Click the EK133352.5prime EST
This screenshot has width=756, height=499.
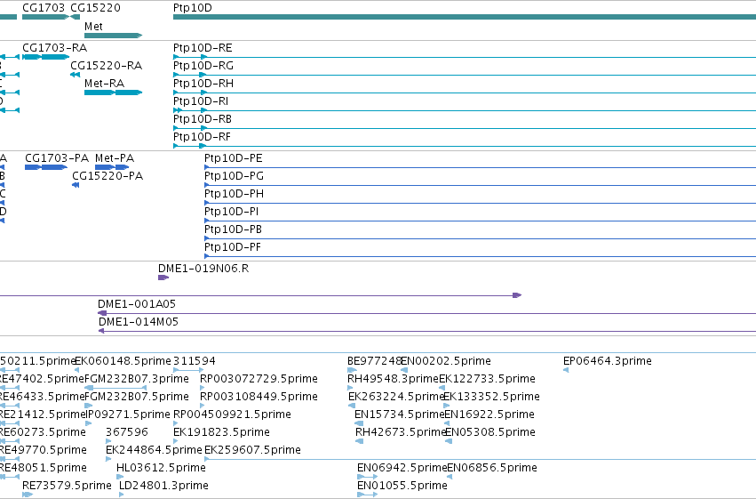491,397
